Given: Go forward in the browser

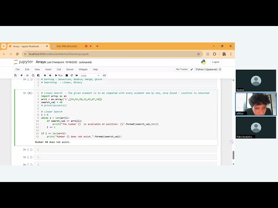Looking at the screenshot, I should 10,54.
